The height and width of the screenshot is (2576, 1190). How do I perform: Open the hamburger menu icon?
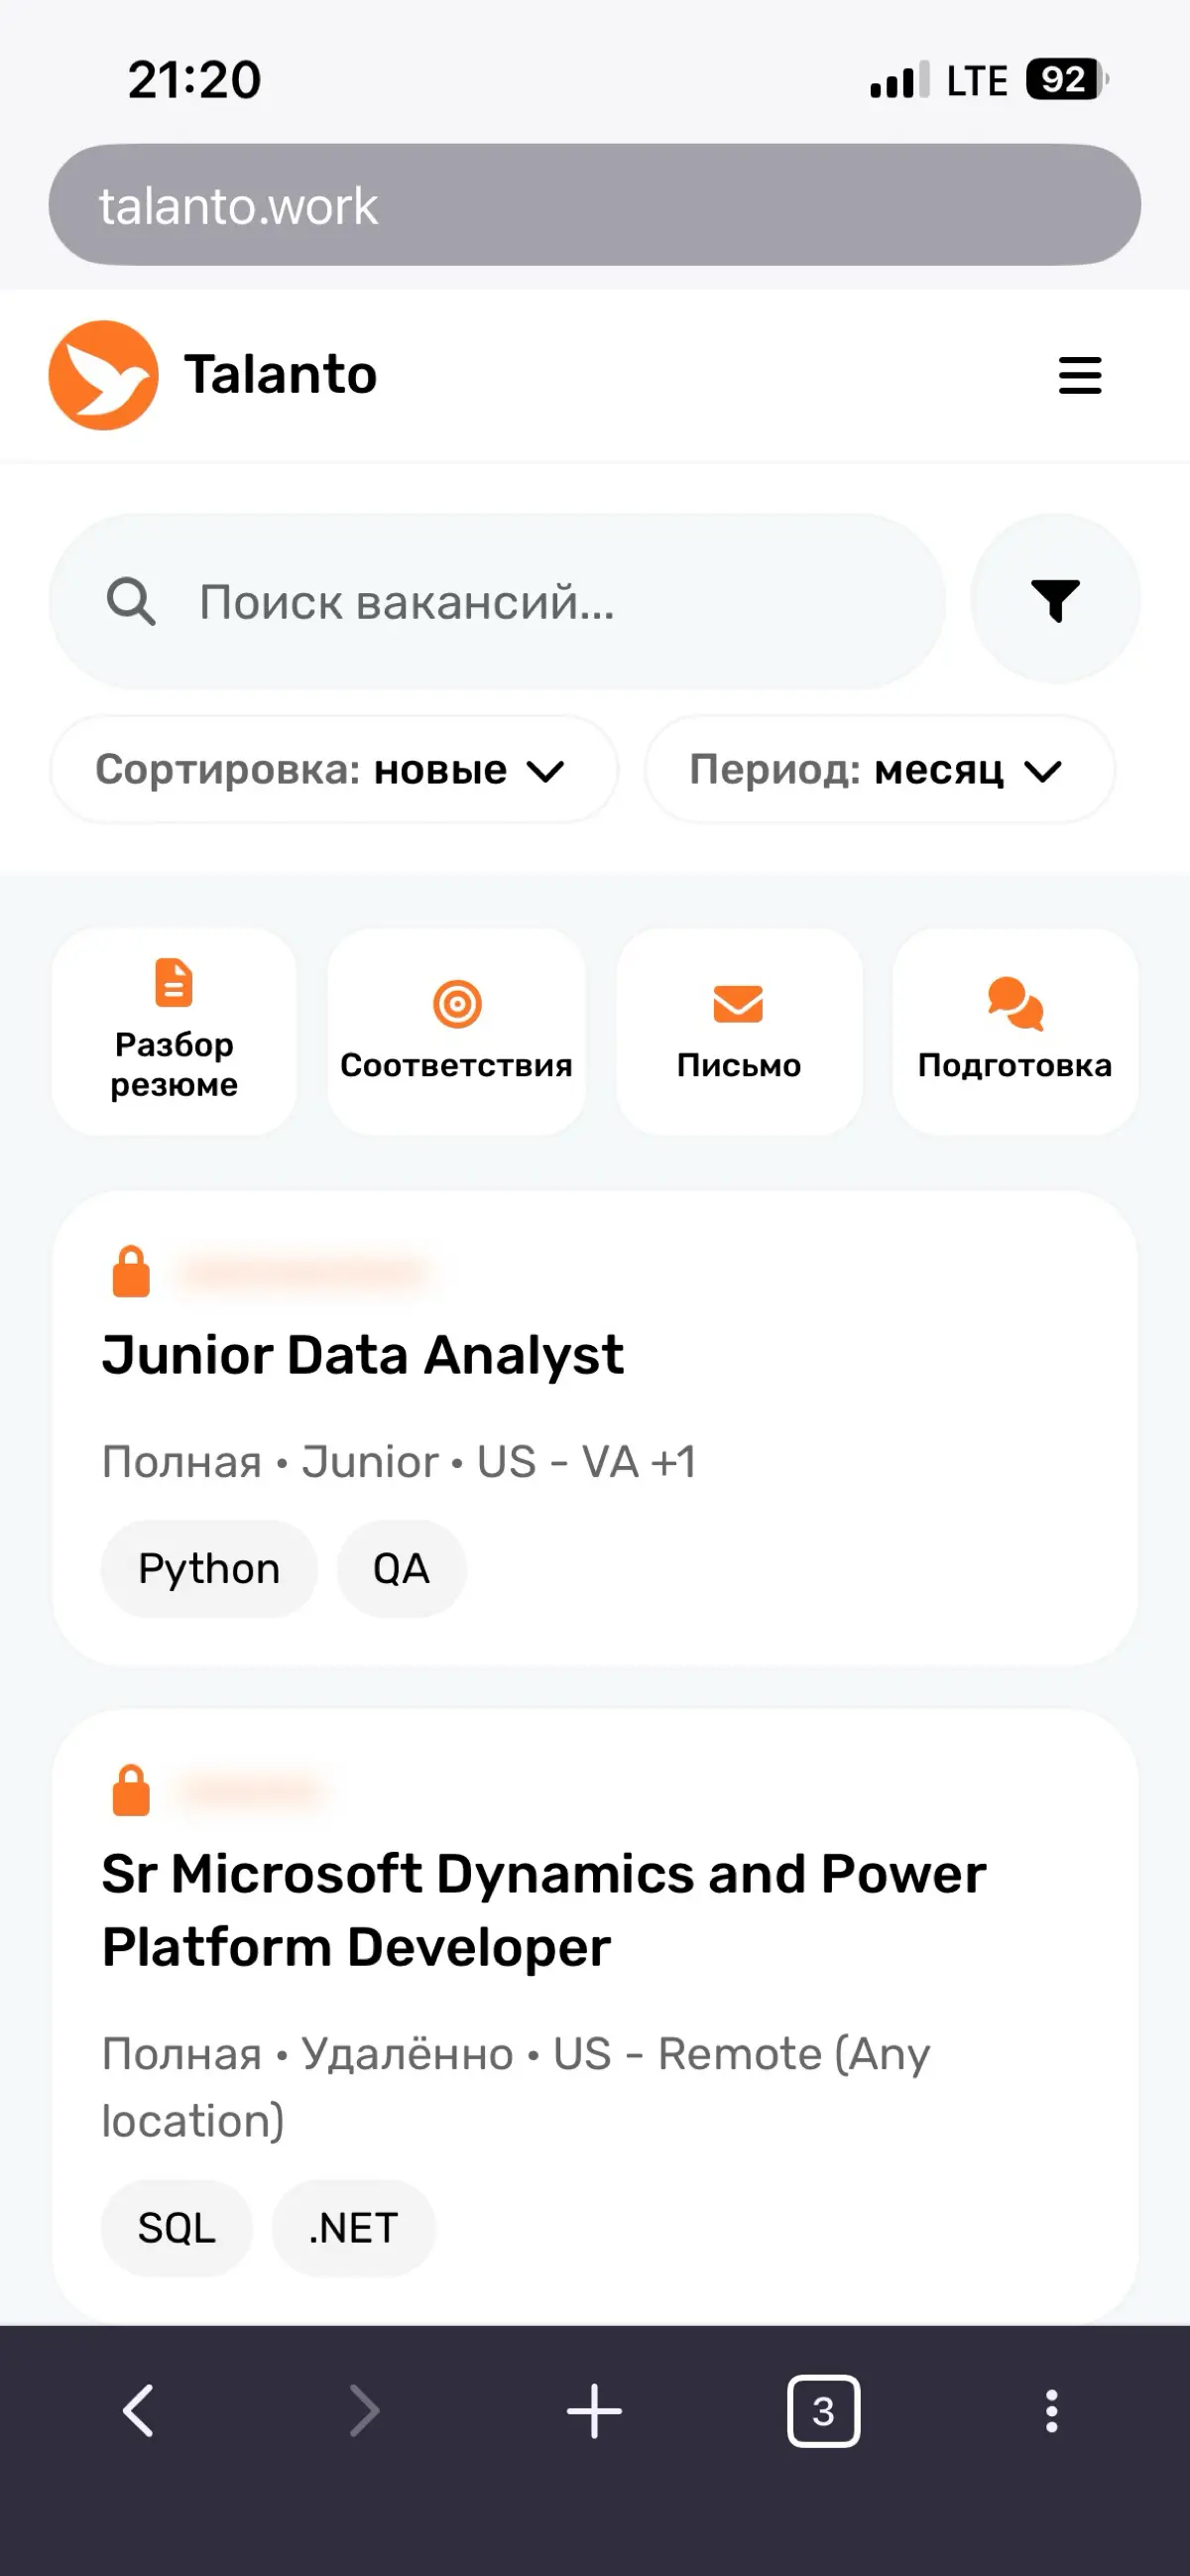[1079, 375]
